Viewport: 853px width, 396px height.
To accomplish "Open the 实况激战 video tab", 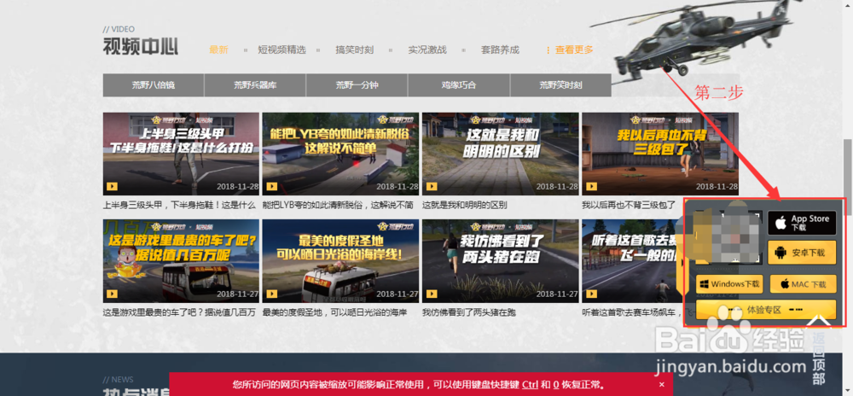I will point(427,50).
